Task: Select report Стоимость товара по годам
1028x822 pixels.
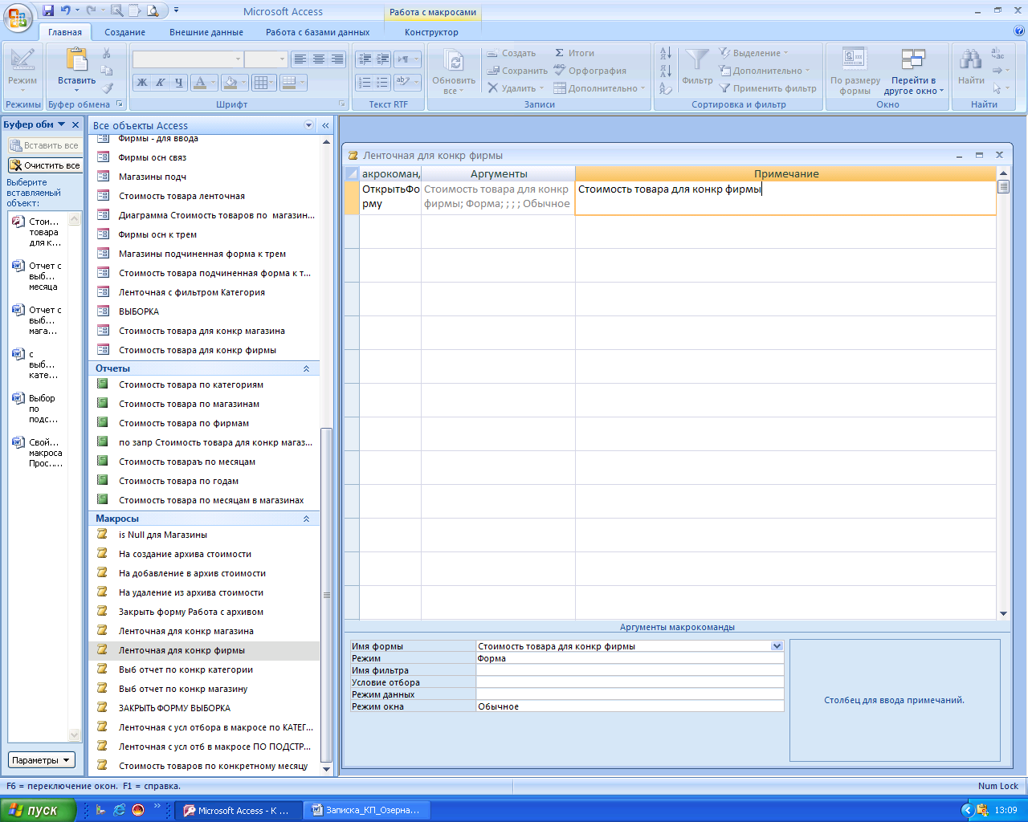Action: (x=204, y=481)
